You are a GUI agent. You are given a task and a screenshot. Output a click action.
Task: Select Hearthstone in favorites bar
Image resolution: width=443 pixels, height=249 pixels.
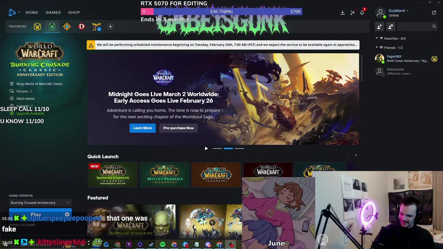click(x=67, y=27)
